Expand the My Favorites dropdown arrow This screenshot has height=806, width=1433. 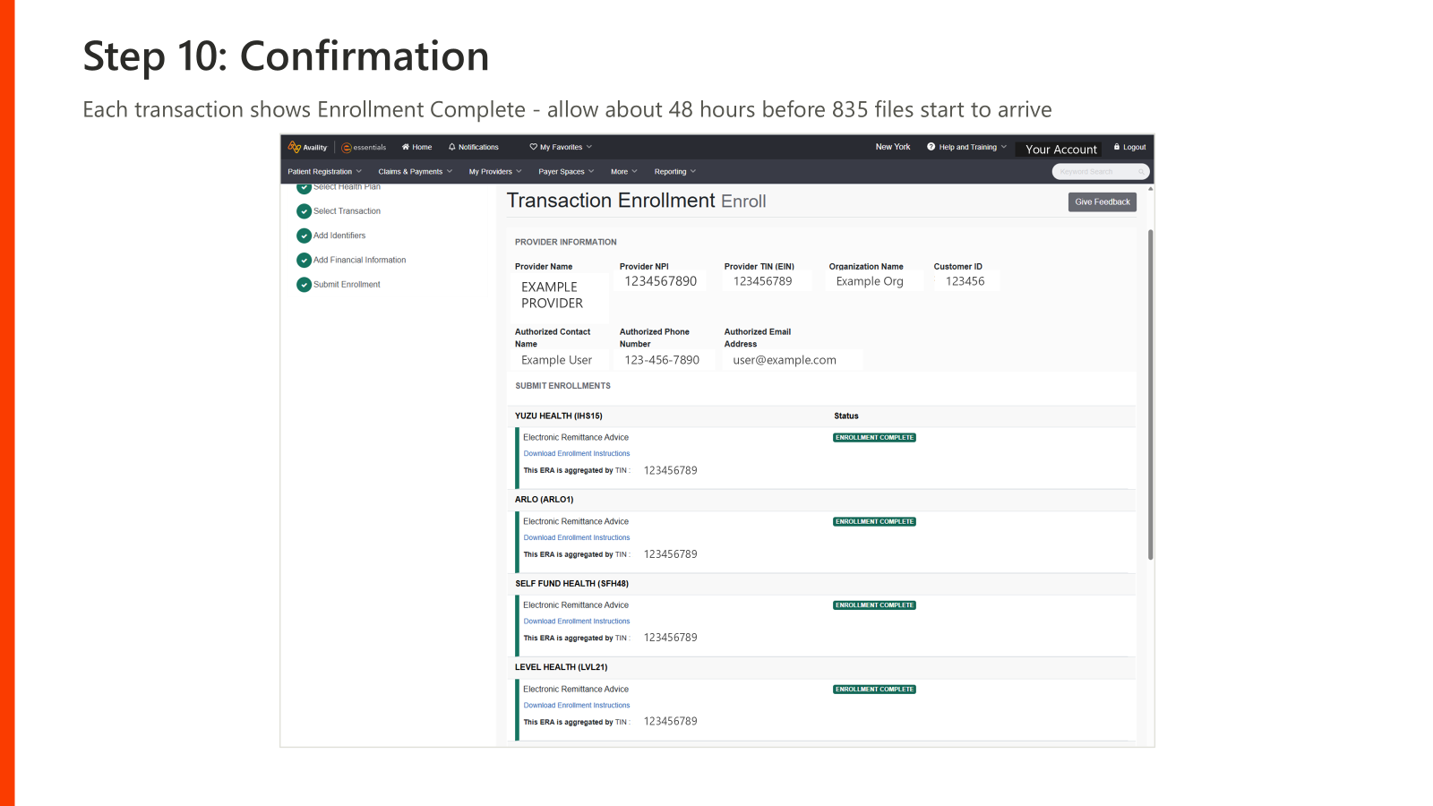[x=589, y=147]
